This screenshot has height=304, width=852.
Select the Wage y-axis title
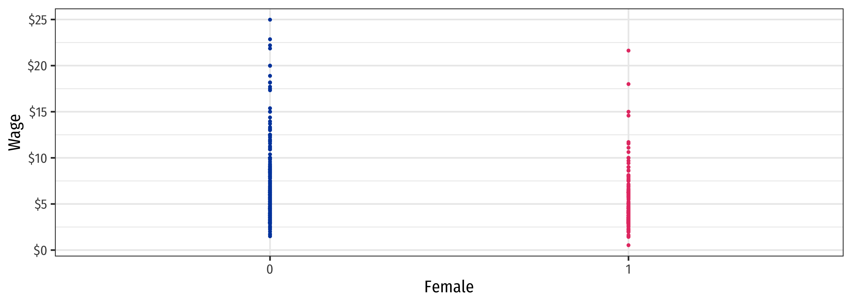pos(15,133)
